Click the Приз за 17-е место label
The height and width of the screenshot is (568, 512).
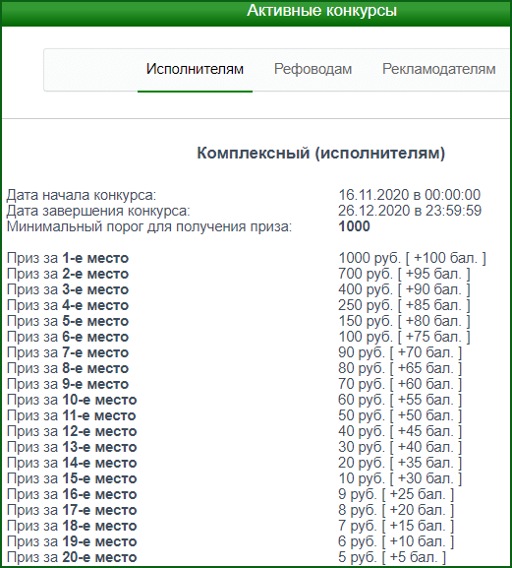72,510
